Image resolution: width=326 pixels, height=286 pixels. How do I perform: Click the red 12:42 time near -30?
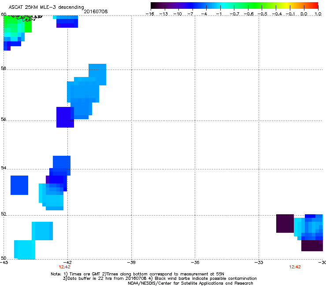pyautogui.click(x=295, y=267)
